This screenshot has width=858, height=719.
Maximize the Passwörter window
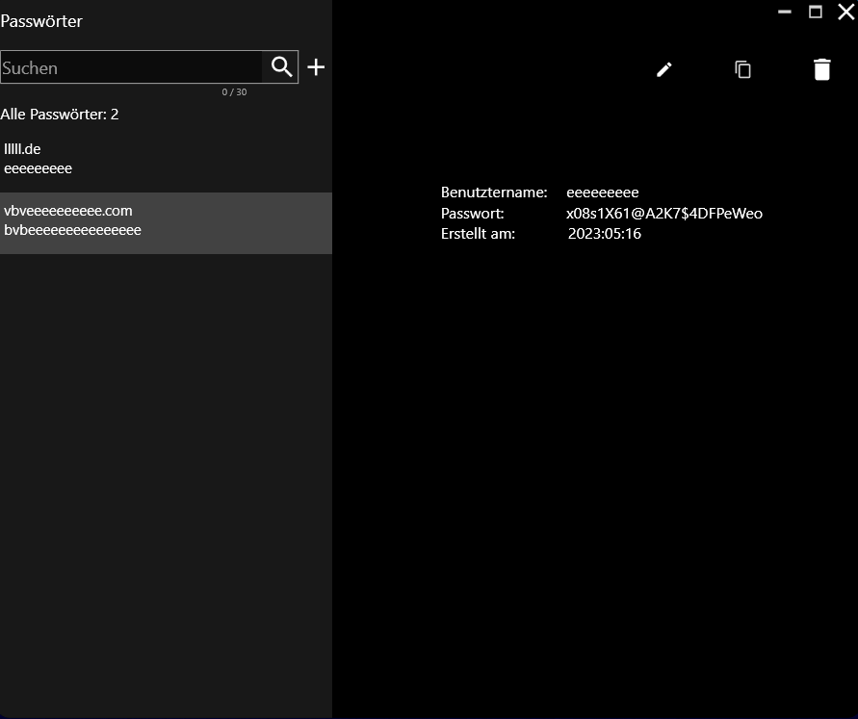tap(816, 12)
